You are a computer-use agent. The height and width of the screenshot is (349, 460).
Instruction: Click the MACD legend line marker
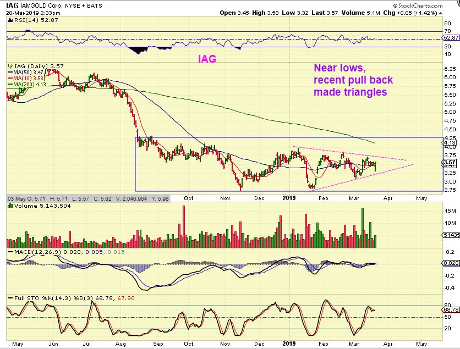point(10,252)
